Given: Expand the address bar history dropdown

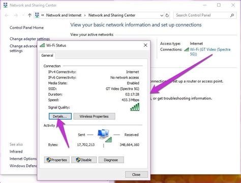Looking at the screenshot, I should click(x=162, y=15).
